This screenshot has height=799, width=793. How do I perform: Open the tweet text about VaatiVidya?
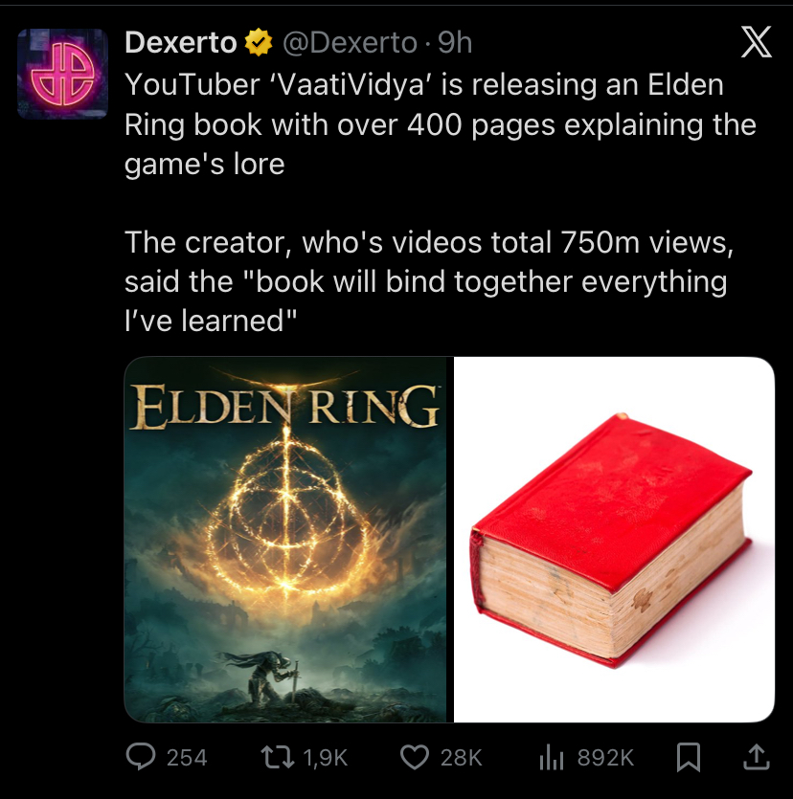click(441, 124)
